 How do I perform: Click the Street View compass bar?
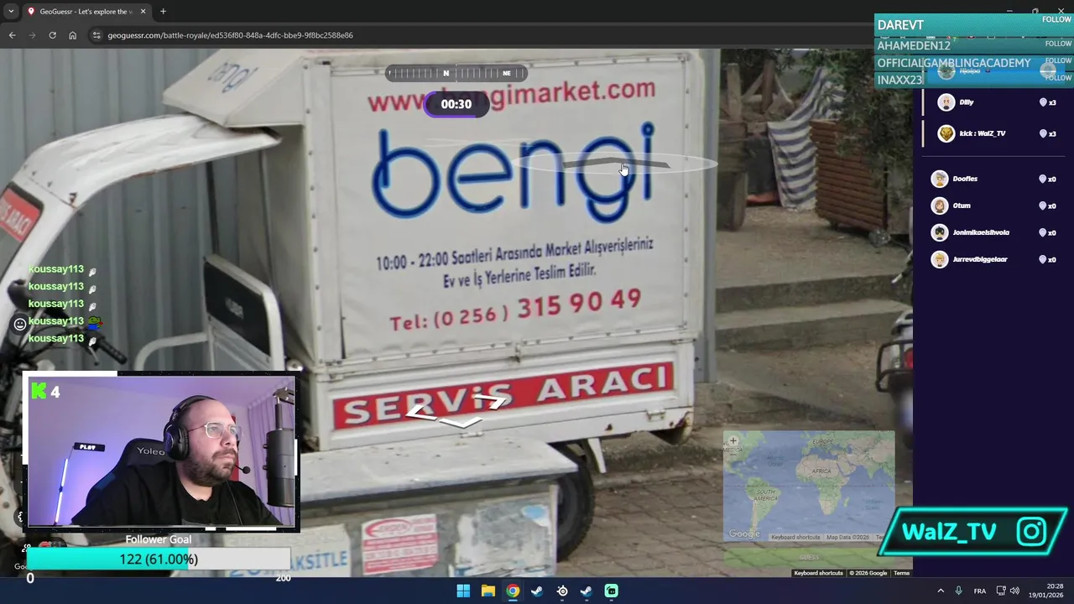pyautogui.click(x=456, y=73)
